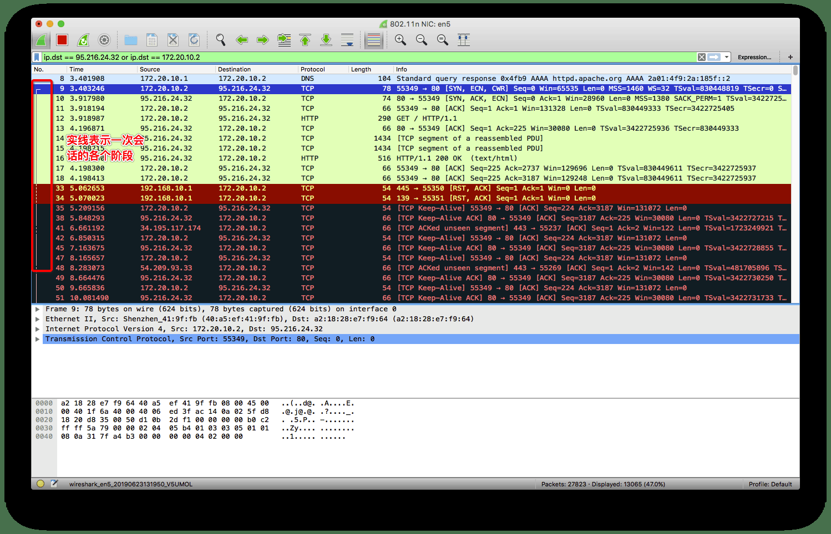
Task: Select packet 12 GET / HTTP/1.1
Action: coord(412,119)
